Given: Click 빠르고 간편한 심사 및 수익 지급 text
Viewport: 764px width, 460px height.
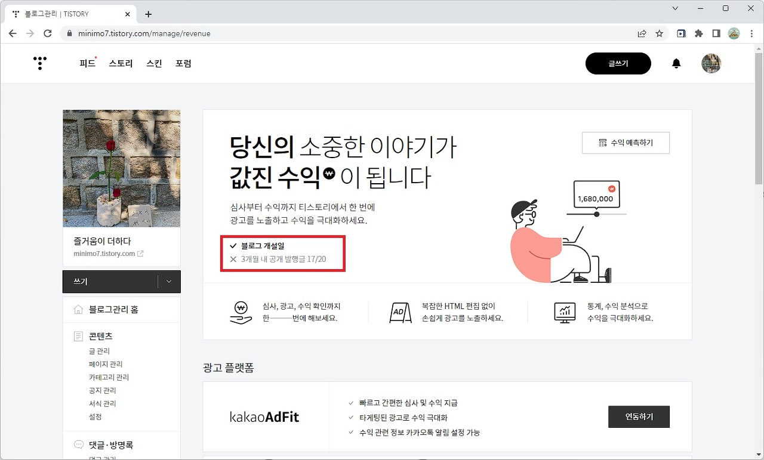Looking at the screenshot, I should 408,403.
